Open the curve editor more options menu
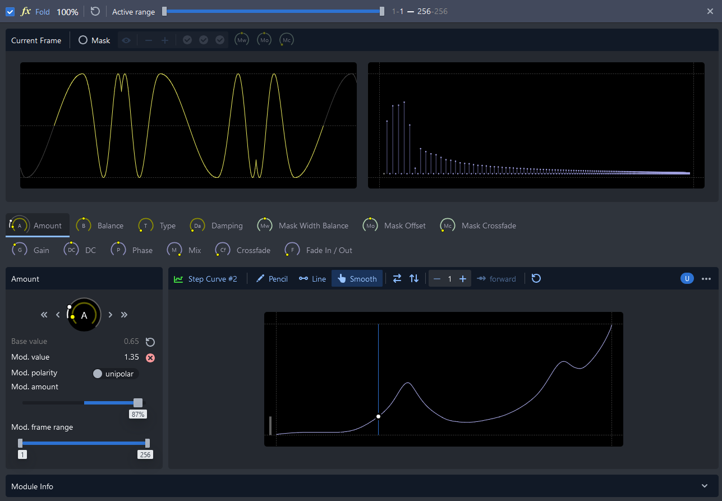The width and height of the screenshot is (722, 501). coord(706,279)
